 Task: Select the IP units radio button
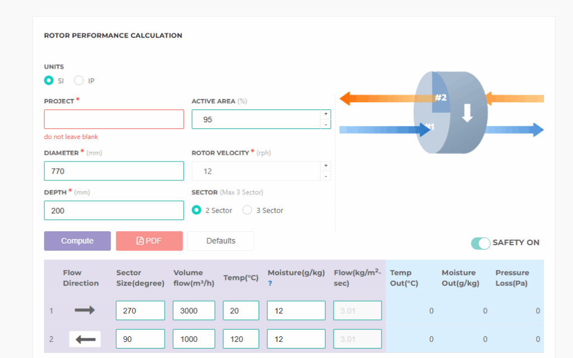(x=78, y=80)
